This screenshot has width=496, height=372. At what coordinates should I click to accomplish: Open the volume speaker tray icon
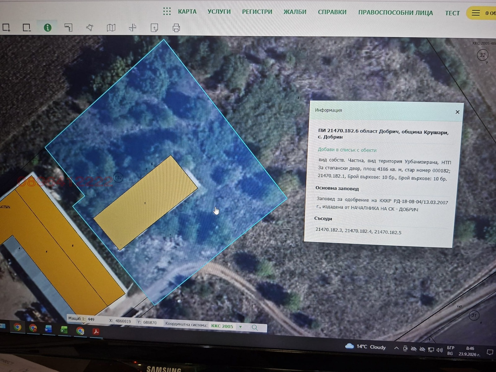tap(439, 350)
